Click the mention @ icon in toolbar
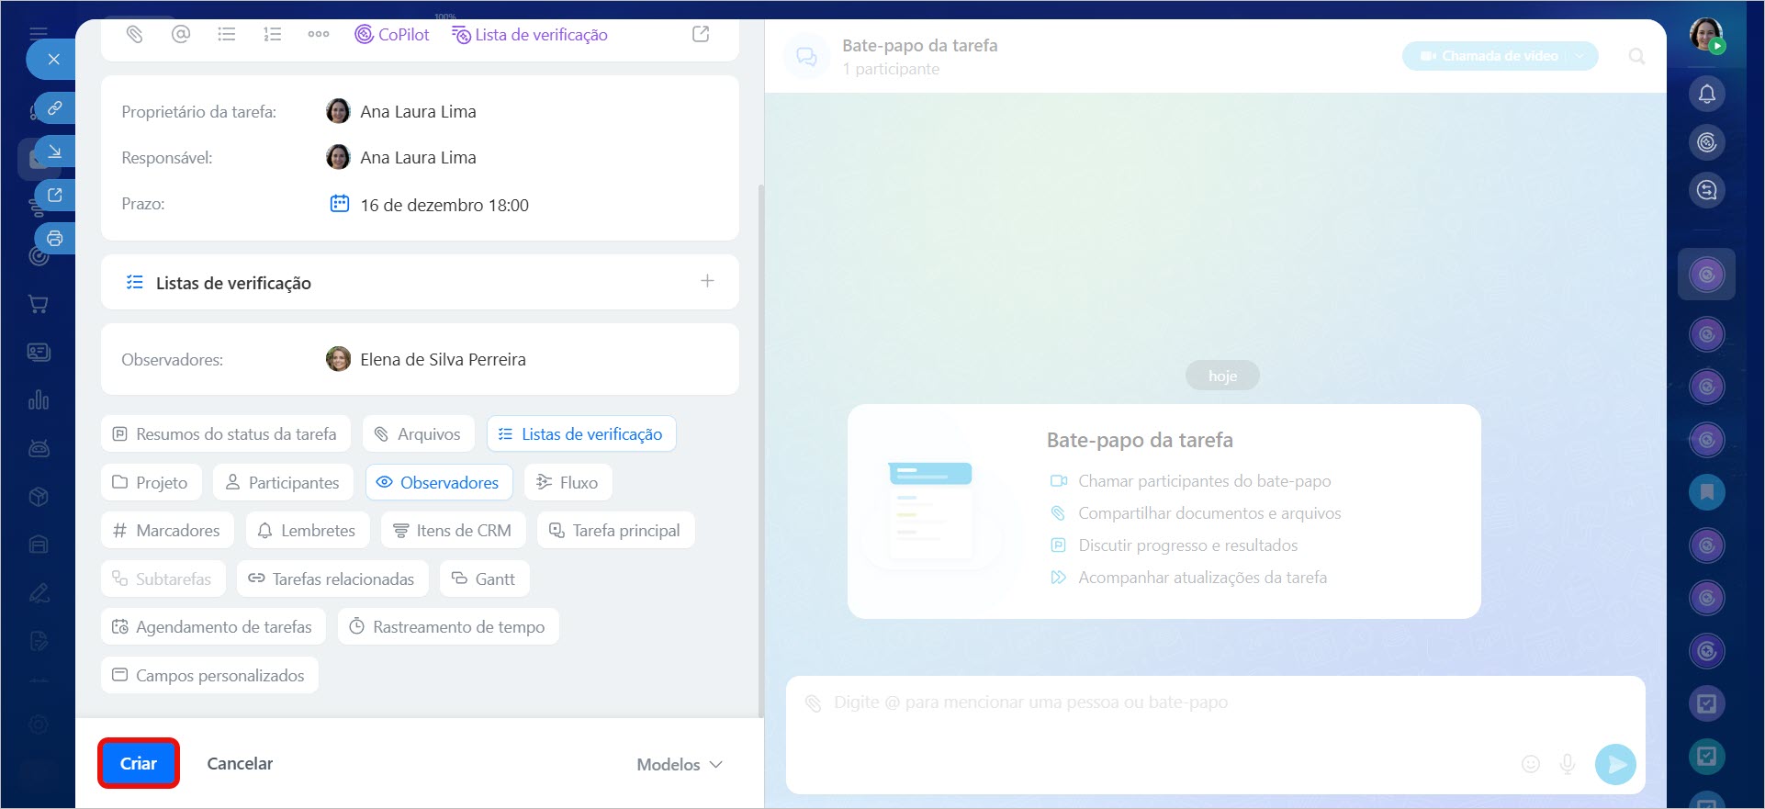This screenshot has height=809, width=1765. pyautogui.click(x=181, y=35)
